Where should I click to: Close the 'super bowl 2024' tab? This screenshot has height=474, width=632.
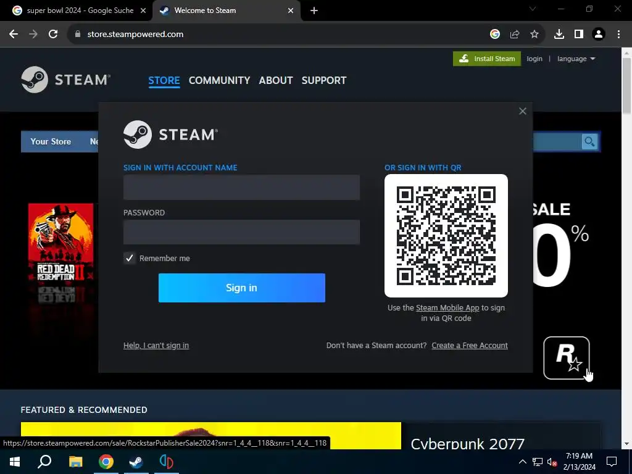(143, 11)
